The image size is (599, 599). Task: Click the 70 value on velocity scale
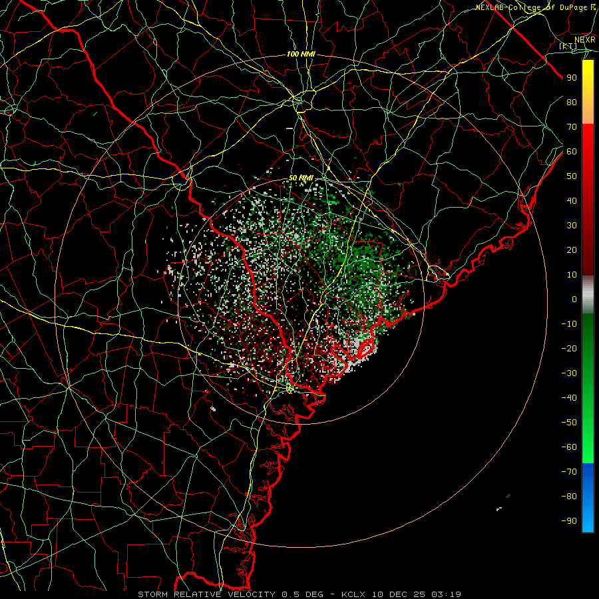click(x=572, y=127)
